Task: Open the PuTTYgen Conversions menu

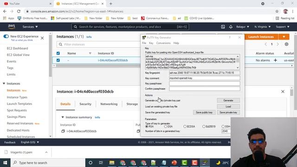Action: pos(163,43)
